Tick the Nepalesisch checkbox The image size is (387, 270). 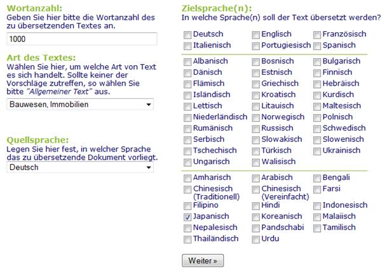(187, 228)
